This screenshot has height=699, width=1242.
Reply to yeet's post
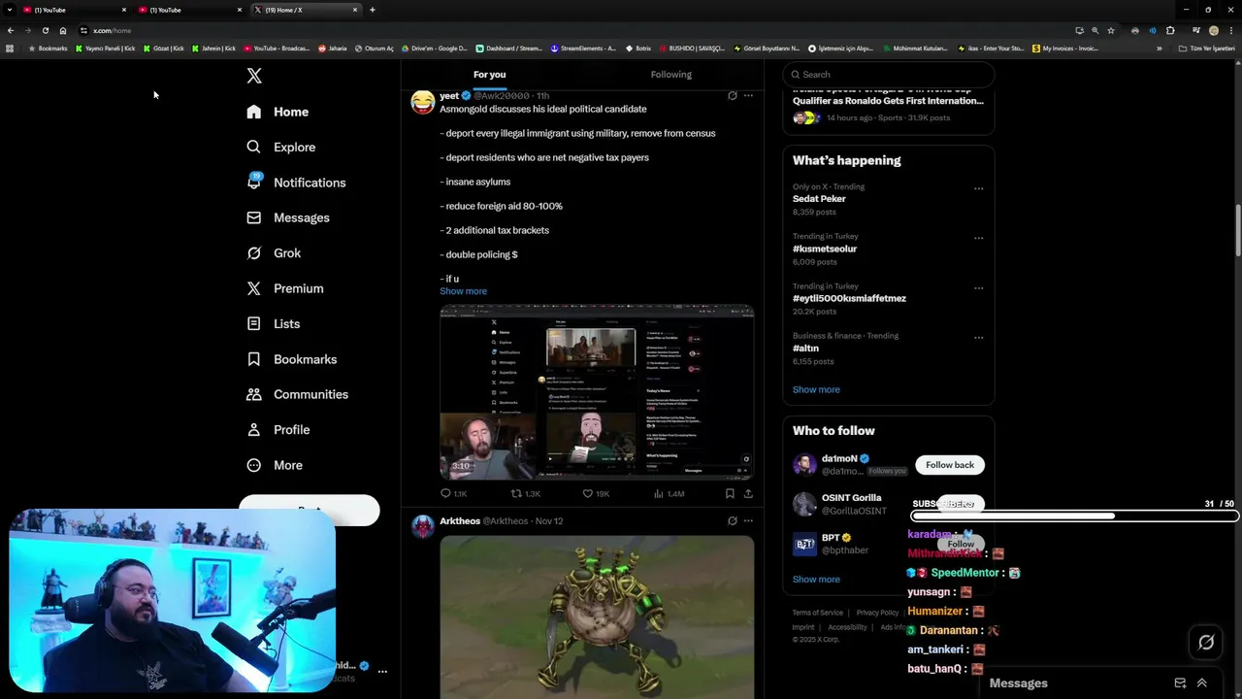click(x=453, y=494)
